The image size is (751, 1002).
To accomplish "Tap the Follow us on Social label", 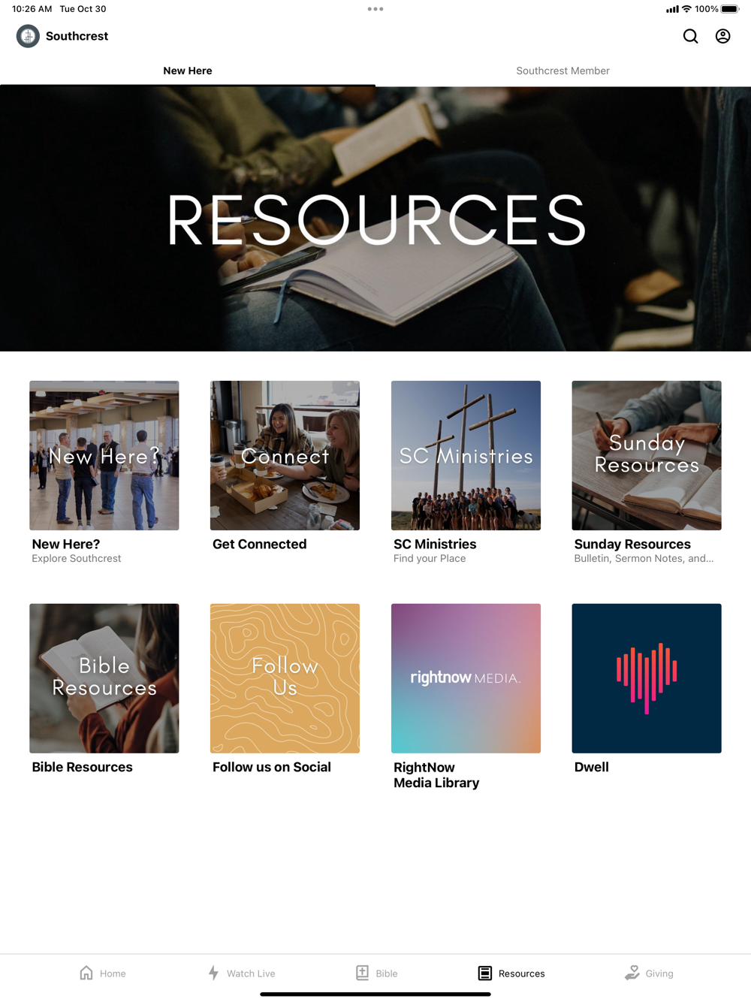I will pyautogui.click(x=272, y=767).
